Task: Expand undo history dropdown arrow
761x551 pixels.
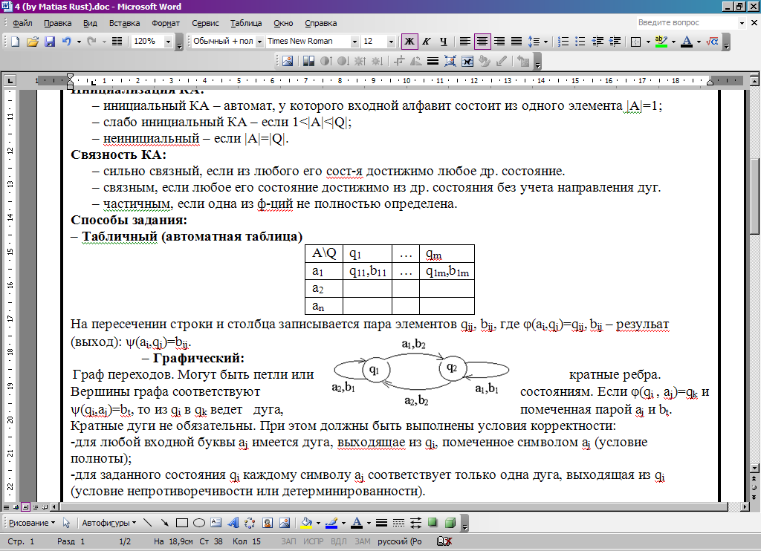Action: [79, 42]
